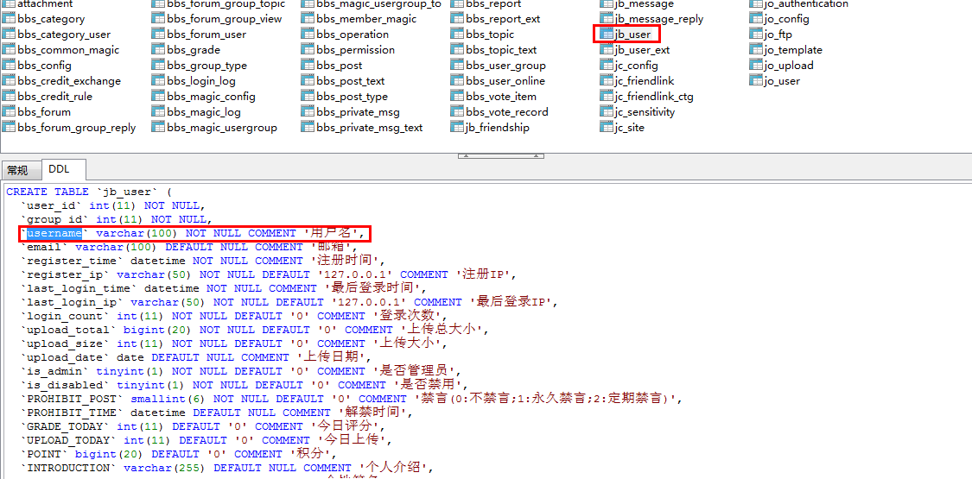Click the `last_login_ip` DDL line
Screen dimensions: 972x479
pos(289,302)
